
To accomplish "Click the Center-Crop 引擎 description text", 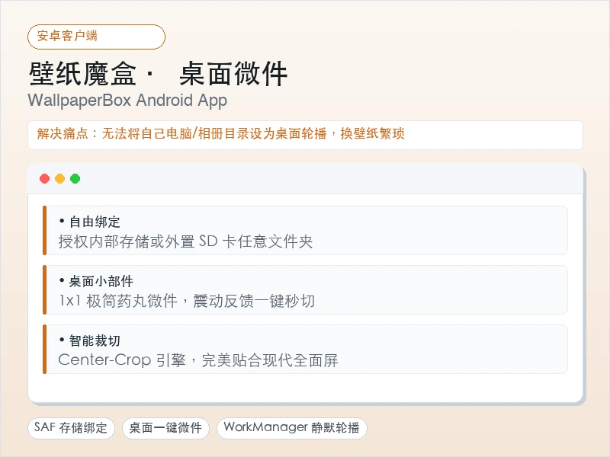I will click(x=198, y=360).
